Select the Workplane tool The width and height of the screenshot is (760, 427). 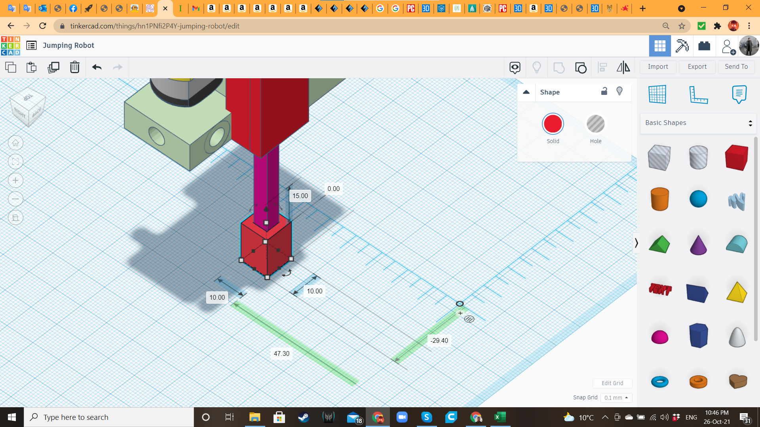point(657,94)
